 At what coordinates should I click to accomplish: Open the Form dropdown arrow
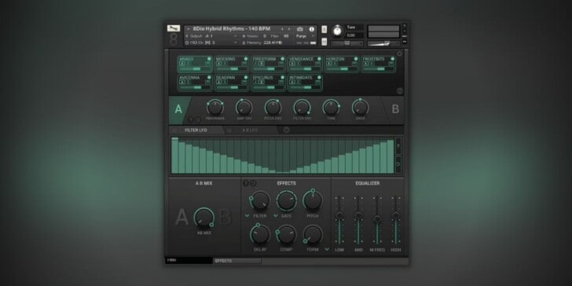click(x=327, y=249)
